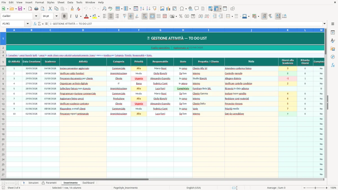The height and width of the screenshot is (190, 338).
Task: Click the zoom in plus button
Action: (x=326, y=188)
